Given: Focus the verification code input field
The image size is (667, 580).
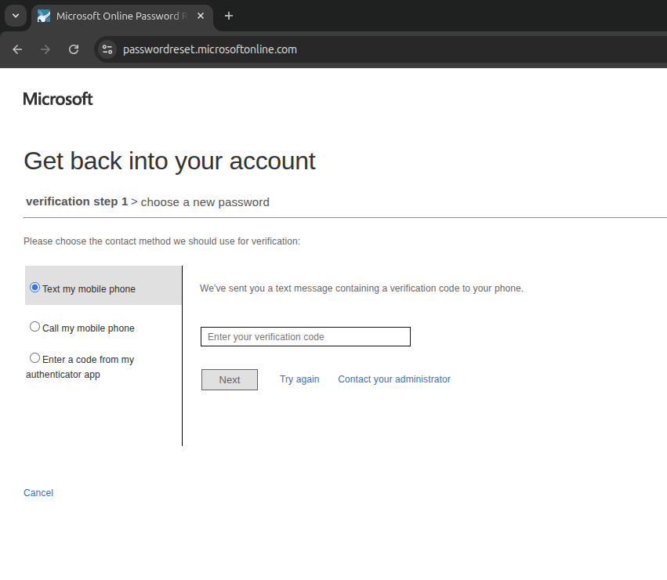Looking at the screenshot, I should tap(305, 337).
